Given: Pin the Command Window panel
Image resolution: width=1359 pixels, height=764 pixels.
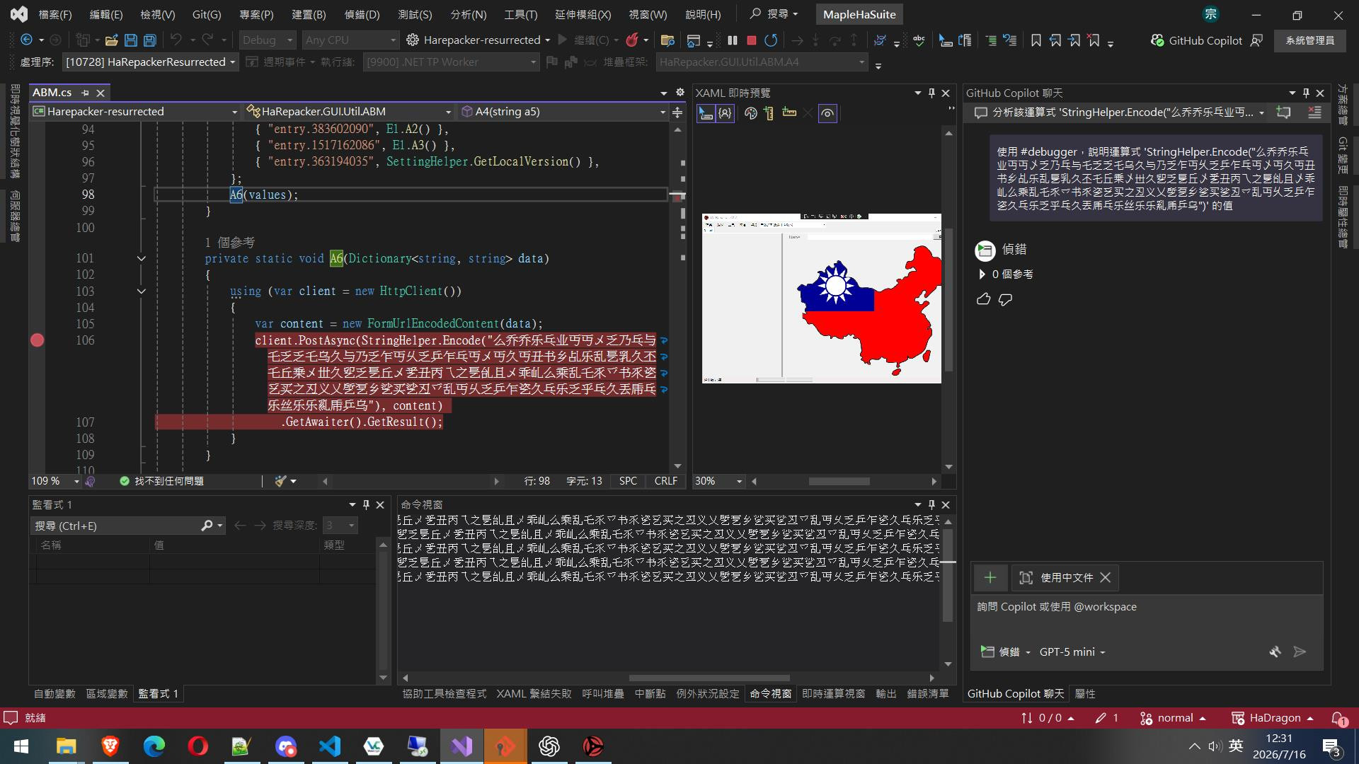Looking at the screenshot, I should tap(931, 504).
